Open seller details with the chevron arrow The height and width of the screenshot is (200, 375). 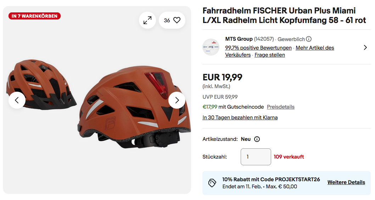pos(365,47)
